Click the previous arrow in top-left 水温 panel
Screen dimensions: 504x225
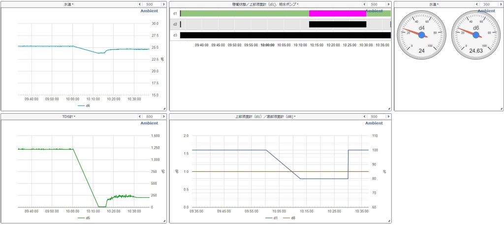(x=139, y=4)
